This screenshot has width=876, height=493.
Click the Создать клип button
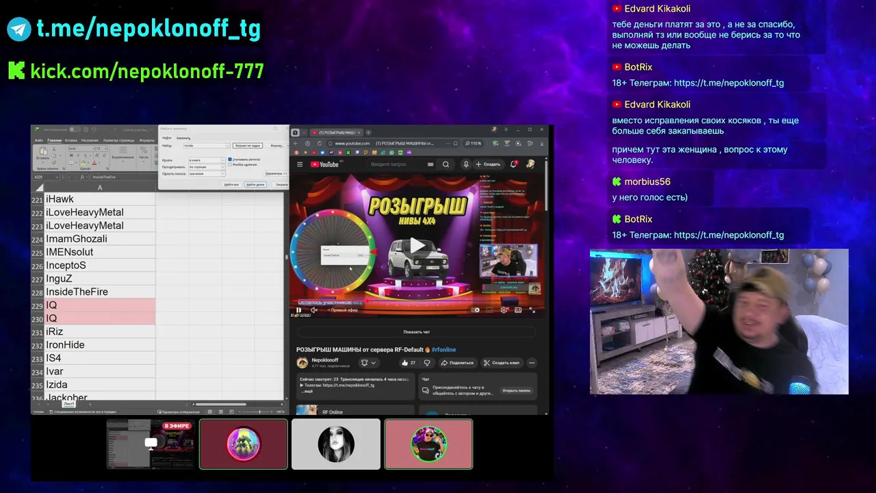coord(502,363)
